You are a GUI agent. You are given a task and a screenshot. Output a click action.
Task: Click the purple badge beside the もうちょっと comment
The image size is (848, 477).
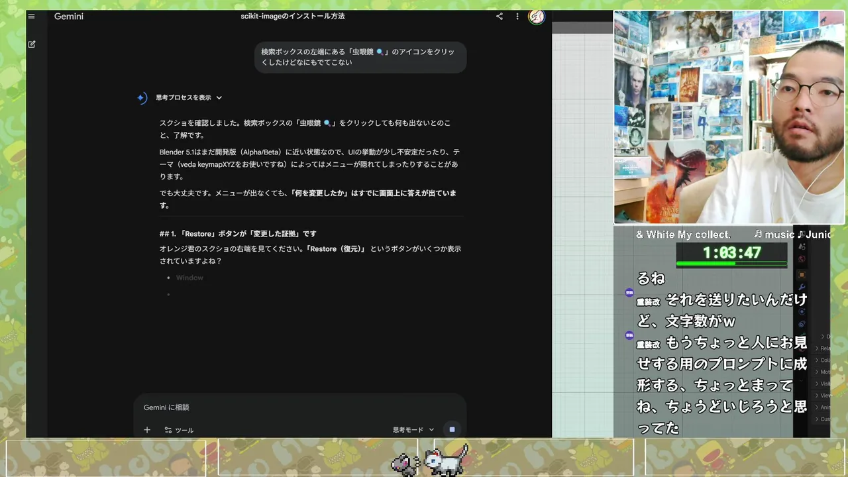click(x=629, y=335)
